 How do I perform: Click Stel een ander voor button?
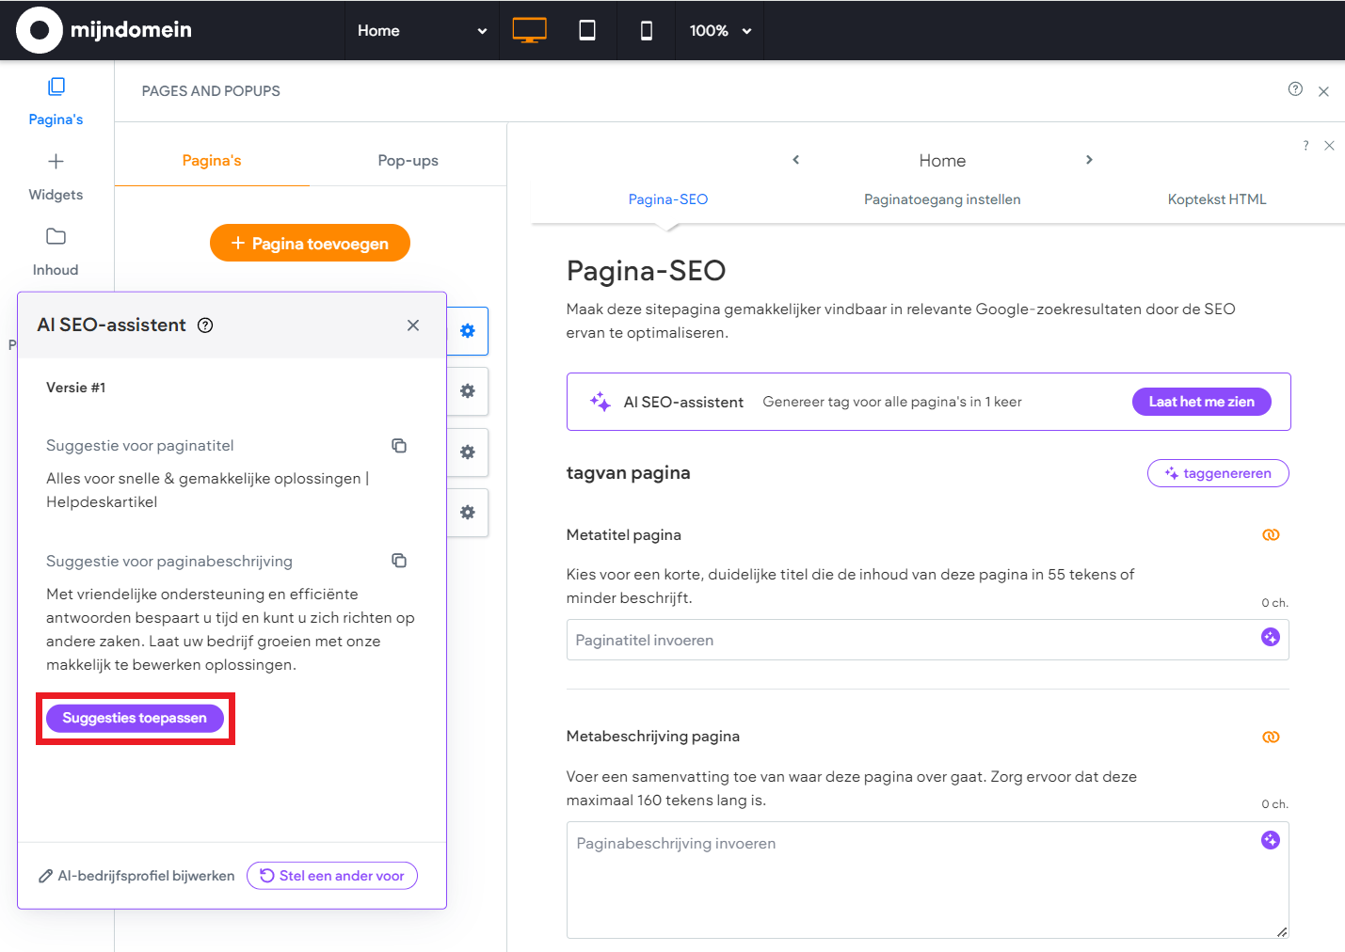click(332, 876)
